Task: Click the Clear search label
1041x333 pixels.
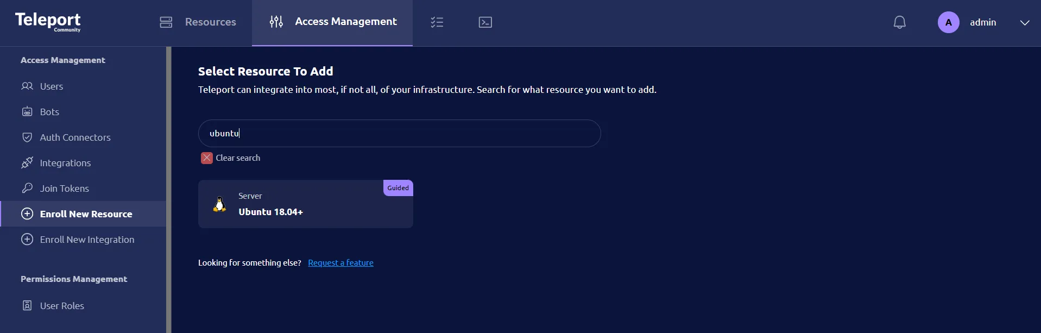Action: pyautogui.click(x=238, y=158)
